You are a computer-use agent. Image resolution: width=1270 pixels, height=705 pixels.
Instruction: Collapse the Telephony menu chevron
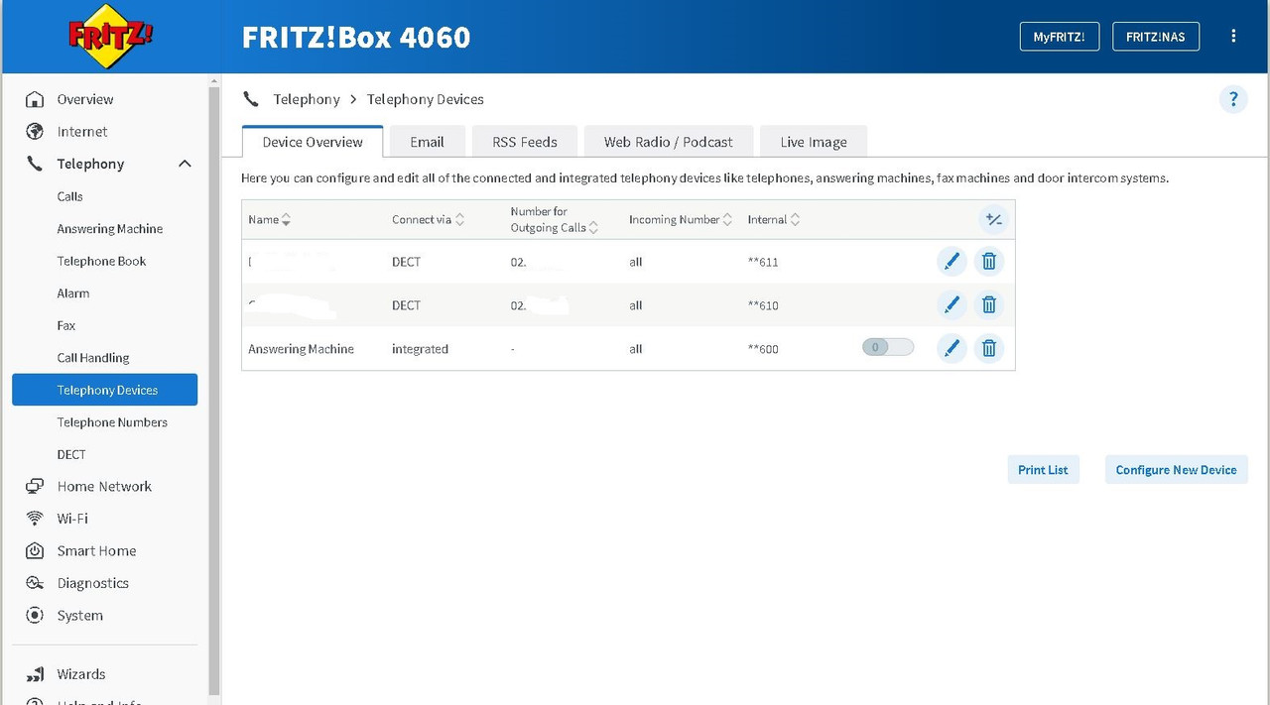click(x=185, y=164)
